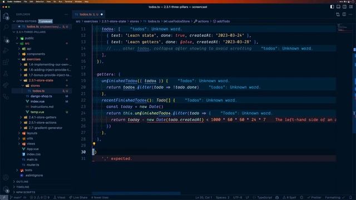Open the Manage gear icon
Screen dimensions: 356x200
pos(6,189)
